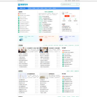Click the laptop banner image

tap(61, 40)
